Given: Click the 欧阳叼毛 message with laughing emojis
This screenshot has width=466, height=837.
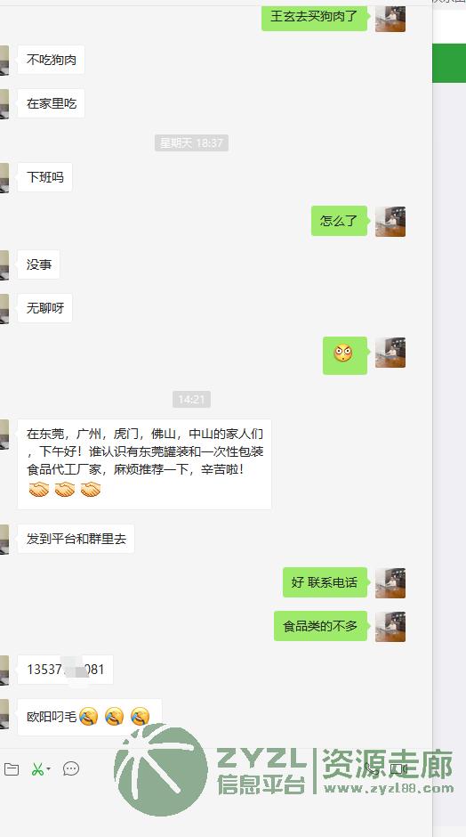Looking at the screenshot, I should point(90,717).
